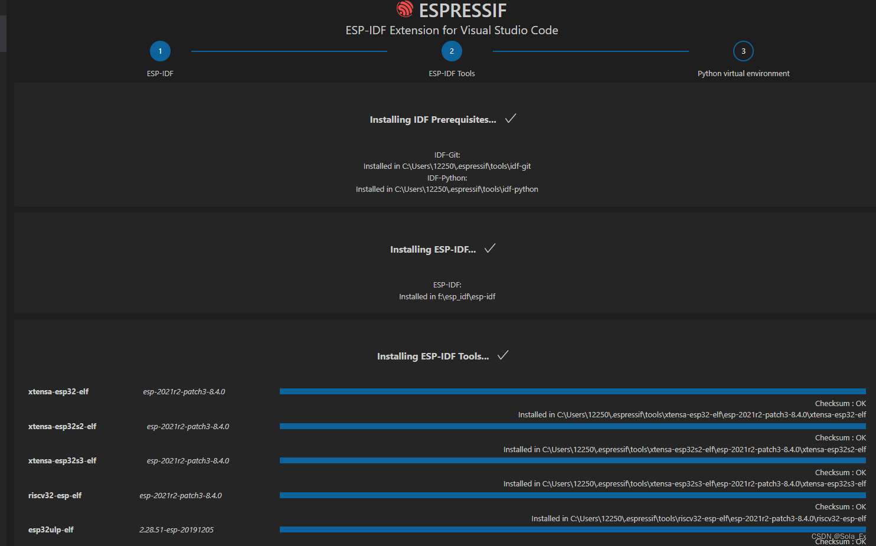Viewport: 876px width, 546px height.
Task: Open the step 3 circle
Action: 743,51
